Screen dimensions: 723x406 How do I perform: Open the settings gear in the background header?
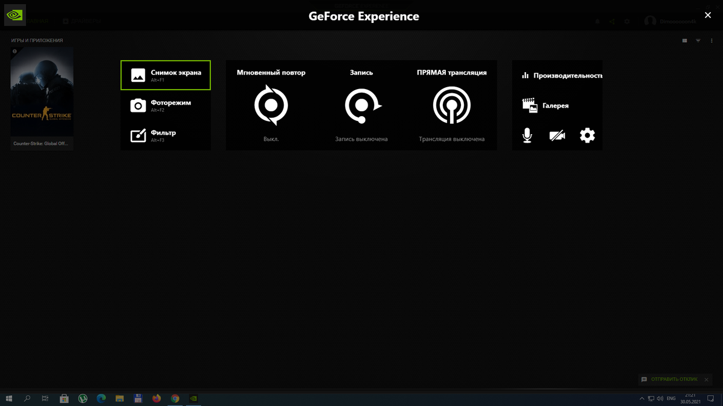click(x=627, y=22)
